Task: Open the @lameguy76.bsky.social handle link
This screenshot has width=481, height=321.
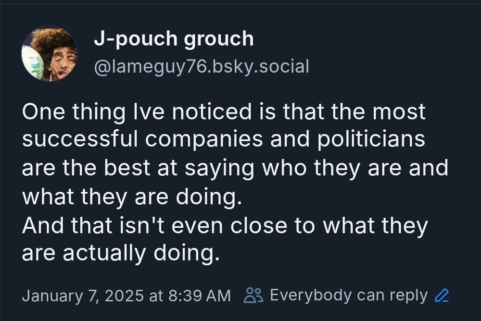Action: [201, 66]
